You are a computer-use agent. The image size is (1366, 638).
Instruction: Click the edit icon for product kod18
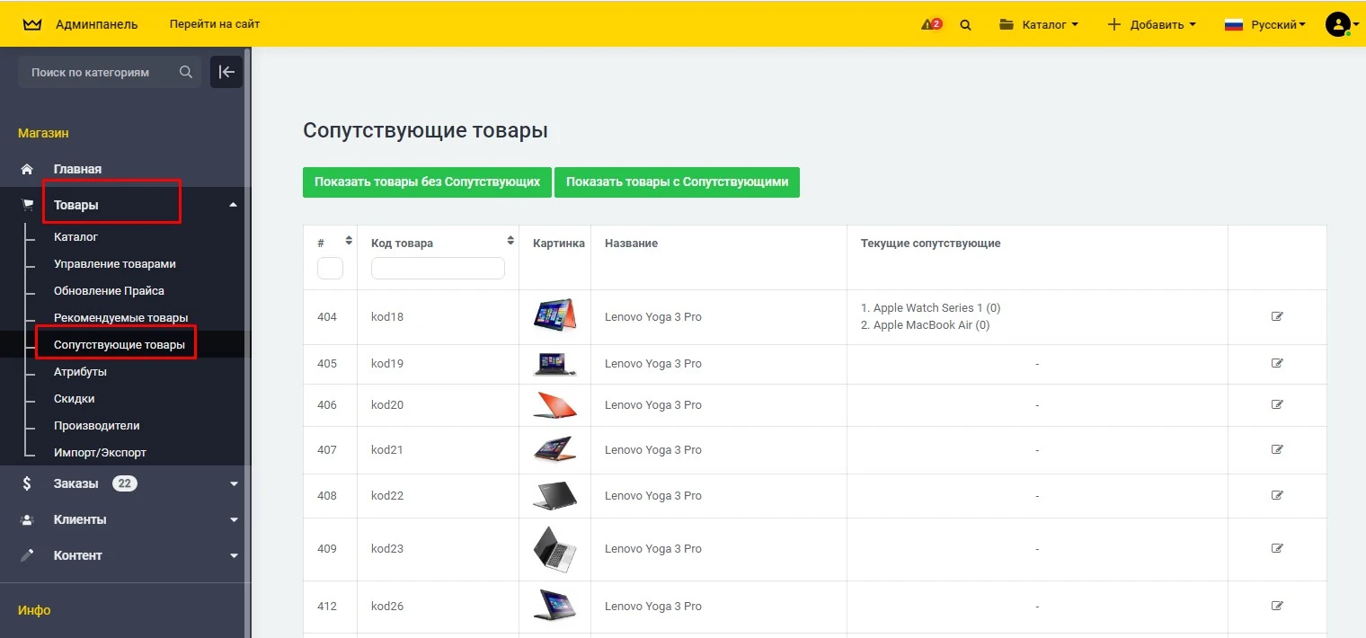(x=1277, y=316)
